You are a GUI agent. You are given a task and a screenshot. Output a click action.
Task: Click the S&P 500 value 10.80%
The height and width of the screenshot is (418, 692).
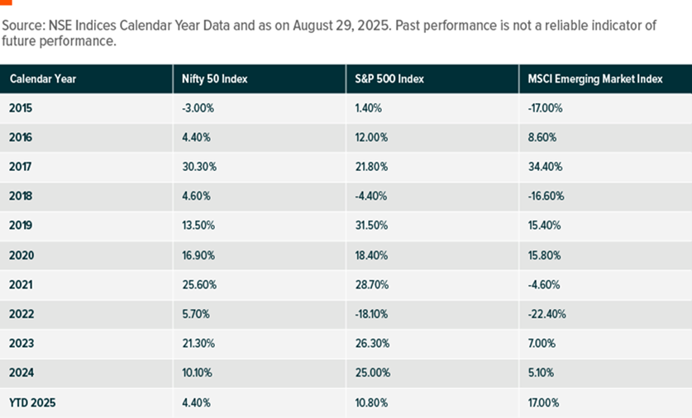pyautogui.click(x=370, y=402)
